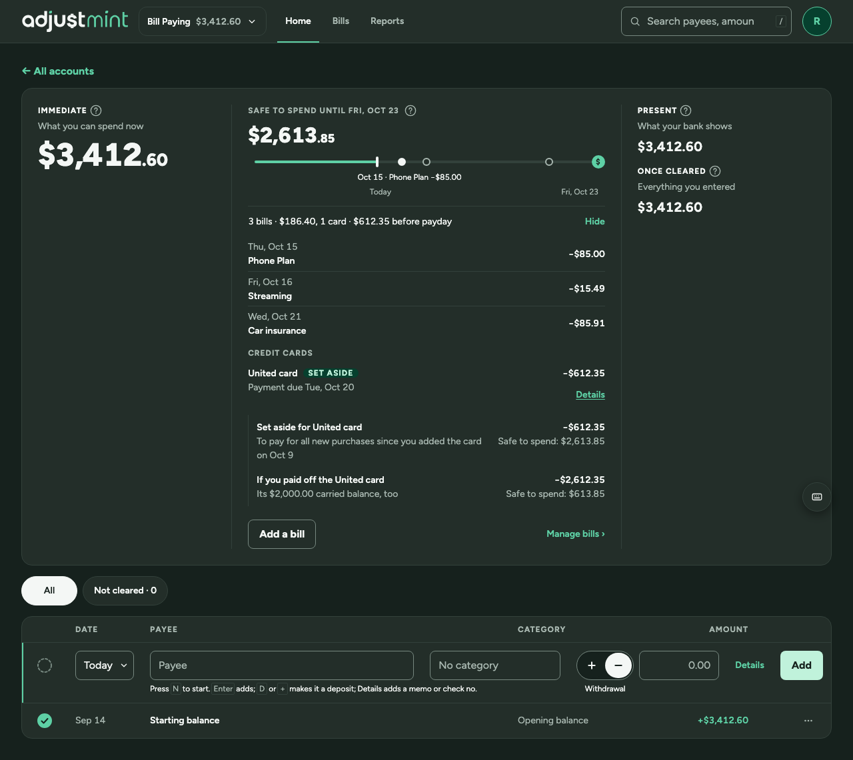The height and width of the screenshot is (760, 853).
Task: Select the Phone Plan bill row
Action: tap(426, 254)
